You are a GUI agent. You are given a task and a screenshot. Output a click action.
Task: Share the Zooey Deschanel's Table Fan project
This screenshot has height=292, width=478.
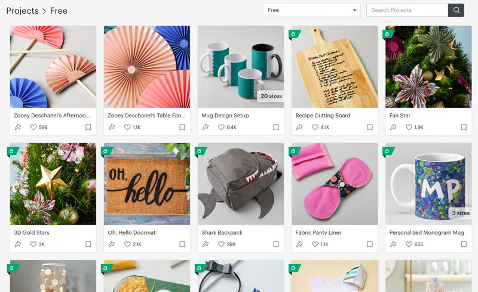112,127
